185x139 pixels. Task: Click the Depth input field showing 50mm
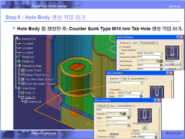117,118
